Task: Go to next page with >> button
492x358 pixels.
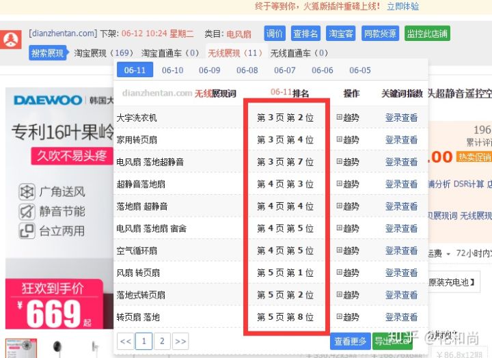Action: point(180,341)
